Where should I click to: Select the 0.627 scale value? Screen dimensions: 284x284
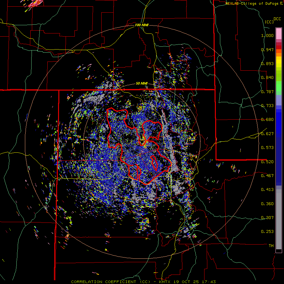pos(267,133)
